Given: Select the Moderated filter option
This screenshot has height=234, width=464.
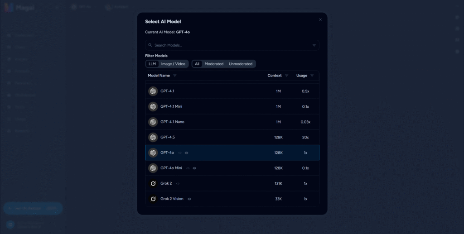Looking at the screenshot, I should [x=214, y=64].
